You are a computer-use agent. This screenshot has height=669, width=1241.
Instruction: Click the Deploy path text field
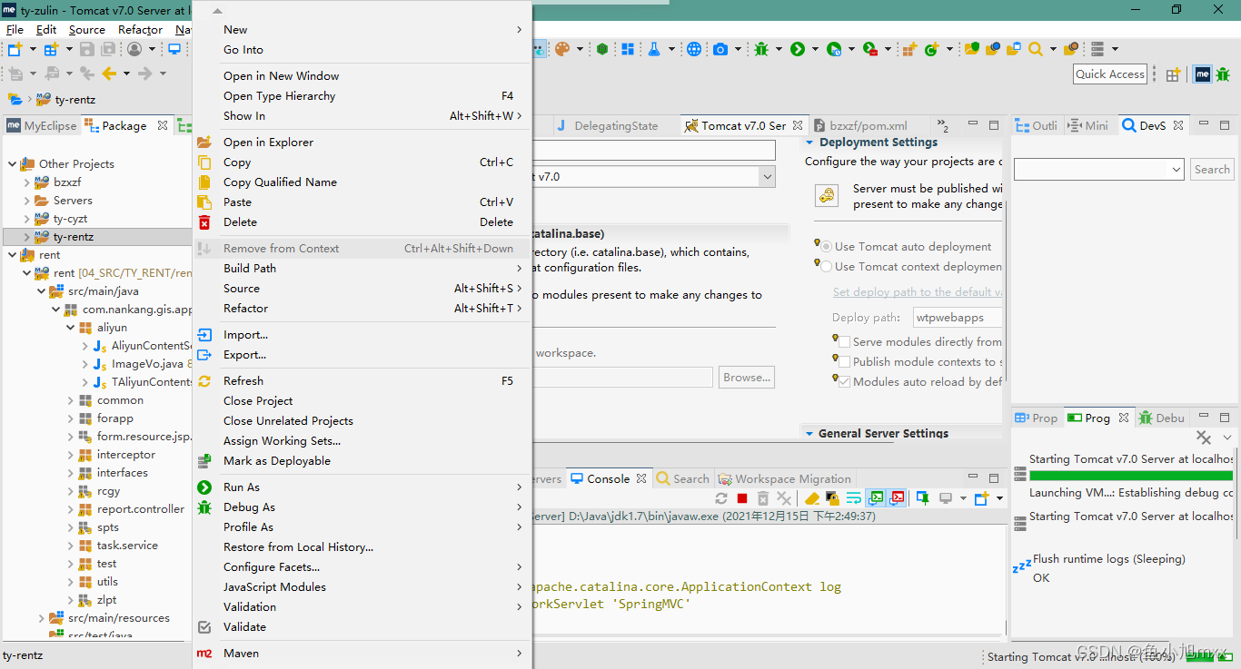[x=958, y=317]
